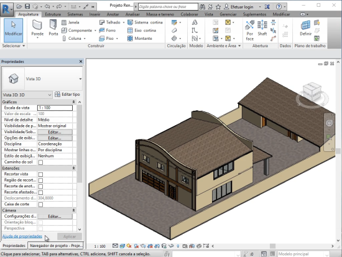
Task: Open the Inserir ribbon tab
Action: 95,14
